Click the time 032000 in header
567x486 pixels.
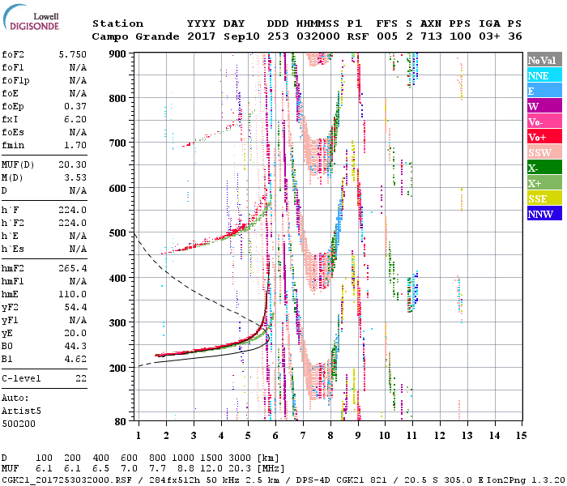pos(318,36)
